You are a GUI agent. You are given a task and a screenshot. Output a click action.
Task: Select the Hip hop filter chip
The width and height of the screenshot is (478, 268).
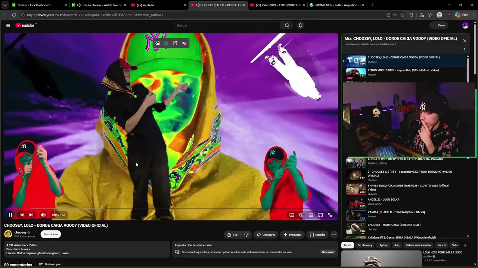(x=384, y=245)
